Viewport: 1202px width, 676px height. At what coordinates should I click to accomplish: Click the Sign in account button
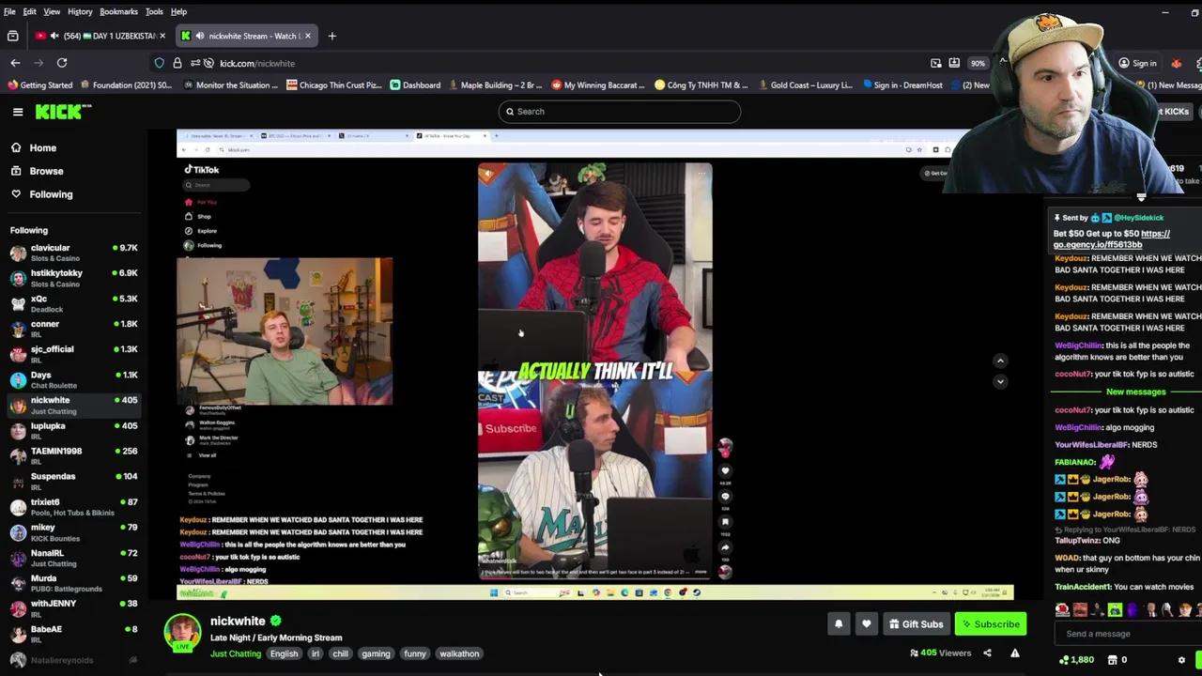[1136, 63]
